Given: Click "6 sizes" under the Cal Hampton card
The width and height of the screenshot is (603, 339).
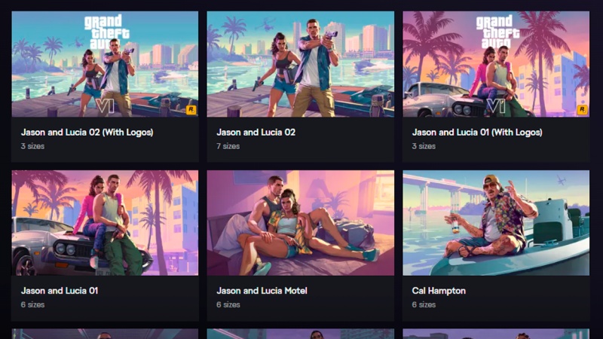Looking at the screenshot, I should pyautogui.click(x=424, y=304).
